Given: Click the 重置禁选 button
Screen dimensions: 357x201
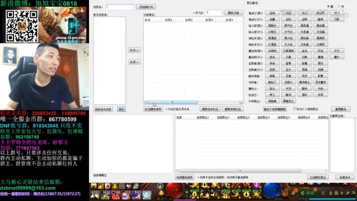Looking at the screenshot, I should pos(341,109).
